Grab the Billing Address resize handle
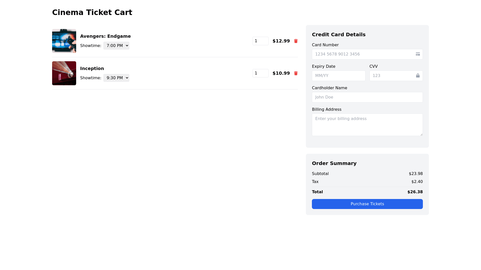This screenshot has width=481, height=270. click(421, 134)
